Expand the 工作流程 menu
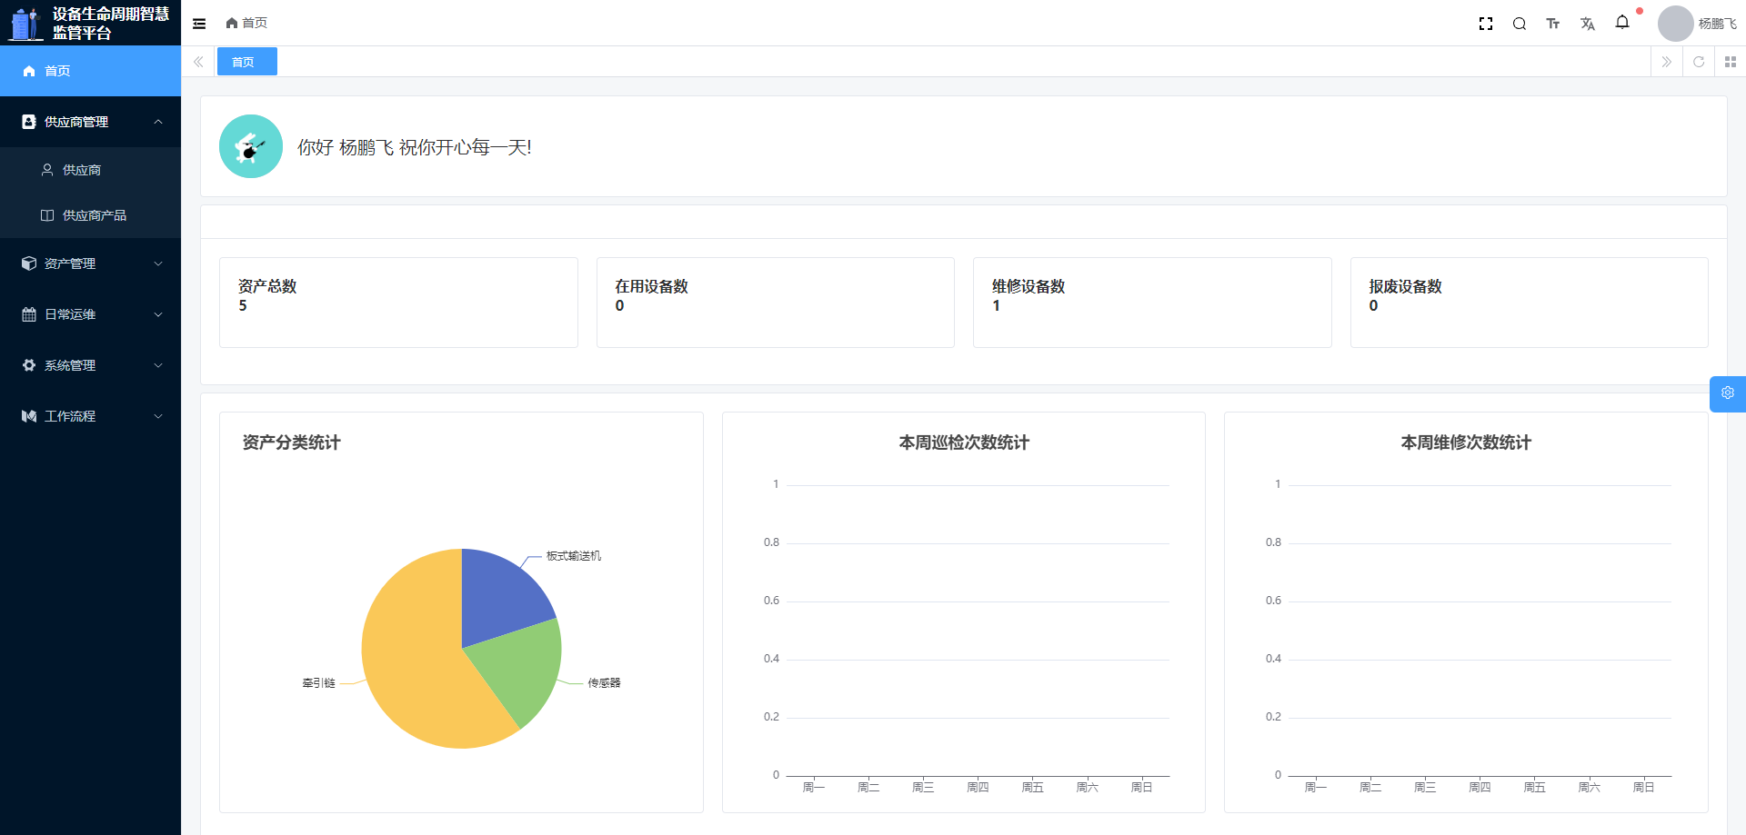Screen dimensions: 1746x835 tap(90, 416)
